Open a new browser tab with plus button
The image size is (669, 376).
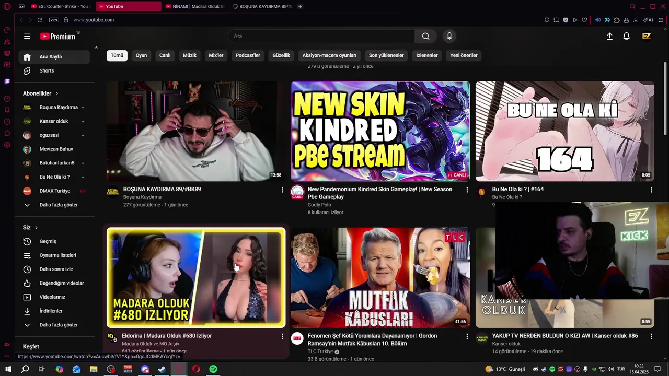(300, 6)
